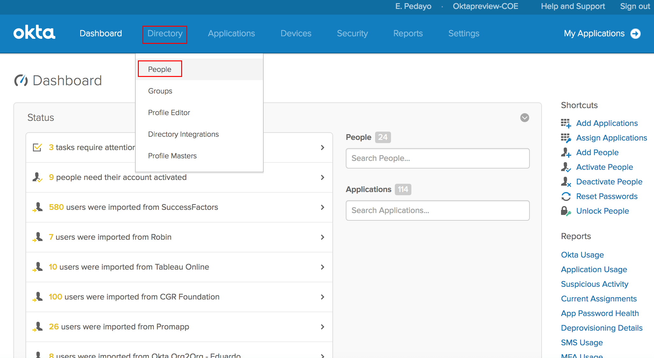654x358 pixels.
Task: Click the Add People person icon
Action: point(566,153)
